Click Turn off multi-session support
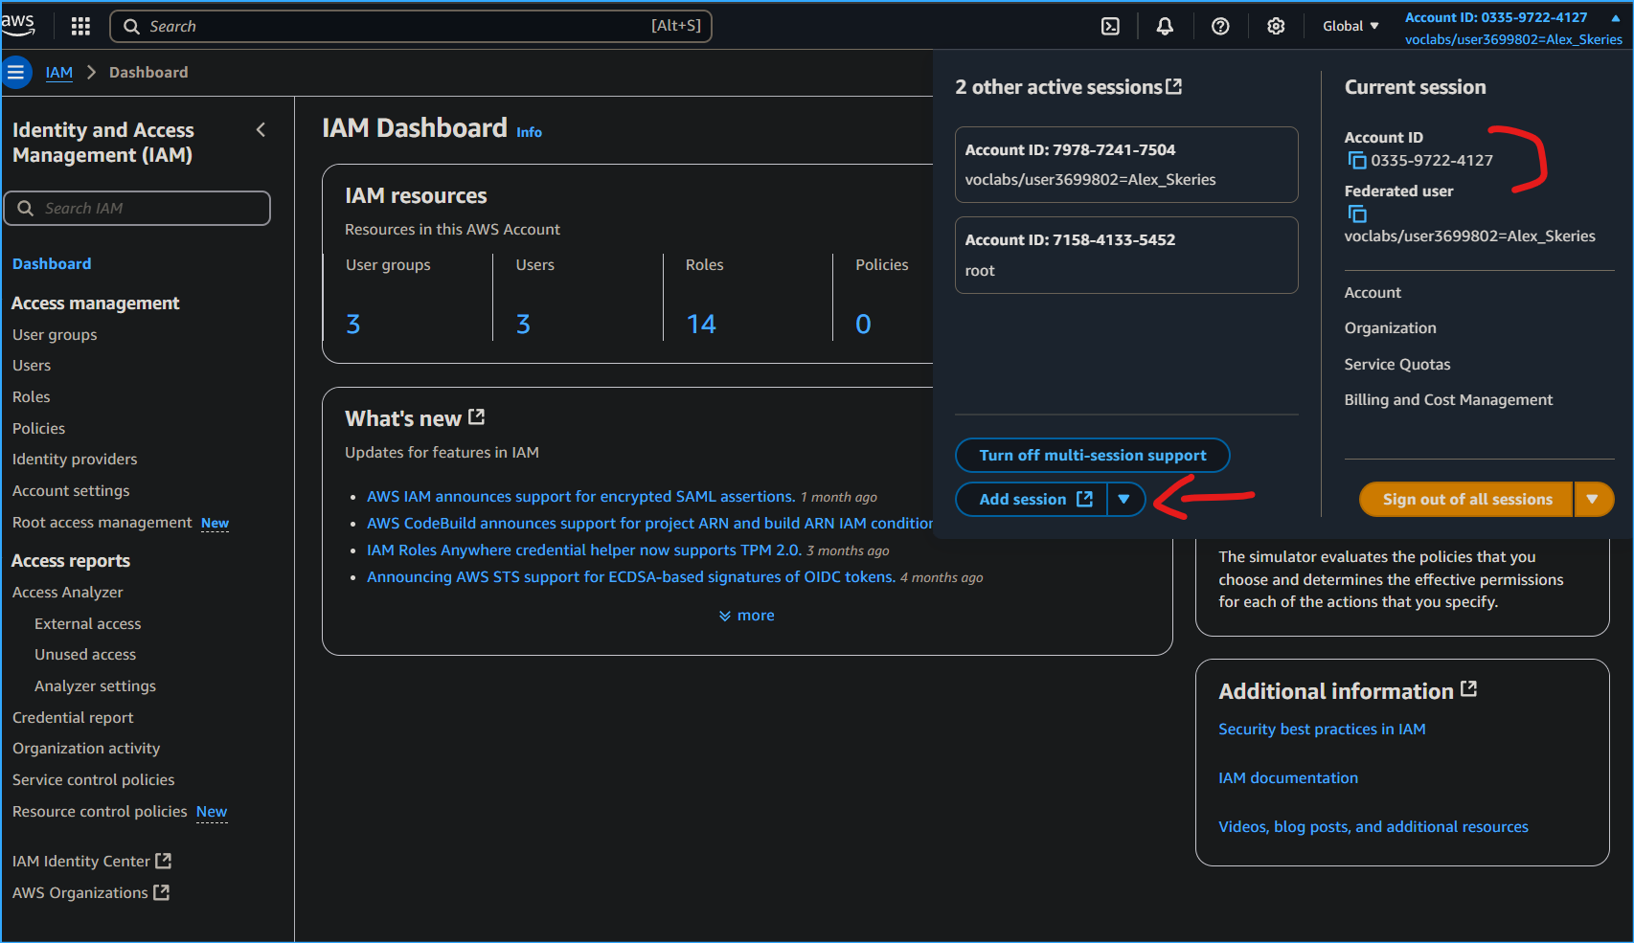 [x=1092, y=455]
